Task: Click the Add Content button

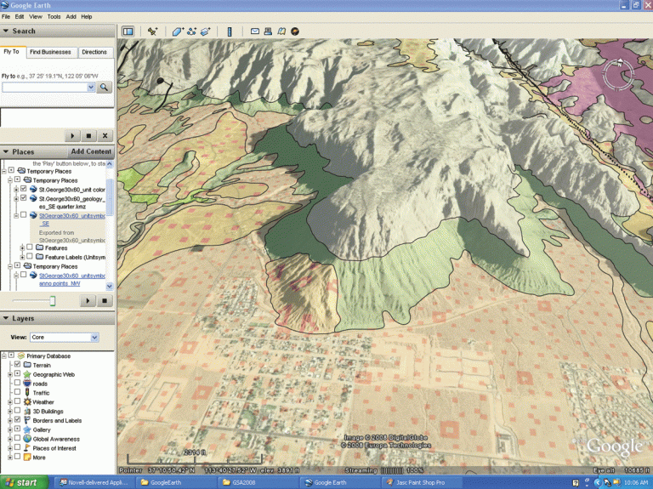Action: coord(91,151)
